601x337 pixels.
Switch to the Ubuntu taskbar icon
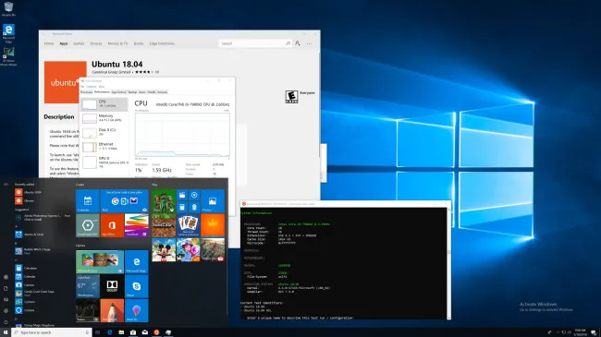156,332
